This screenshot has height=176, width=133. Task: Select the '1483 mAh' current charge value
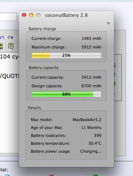pyautogui.click(x=91, y=38)
